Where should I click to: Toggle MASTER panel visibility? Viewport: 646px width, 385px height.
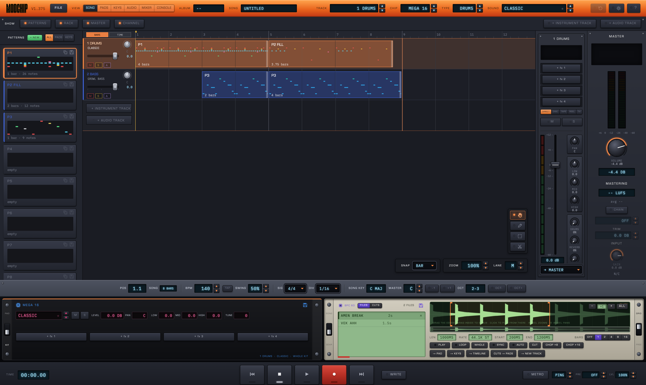coord(96,23)
